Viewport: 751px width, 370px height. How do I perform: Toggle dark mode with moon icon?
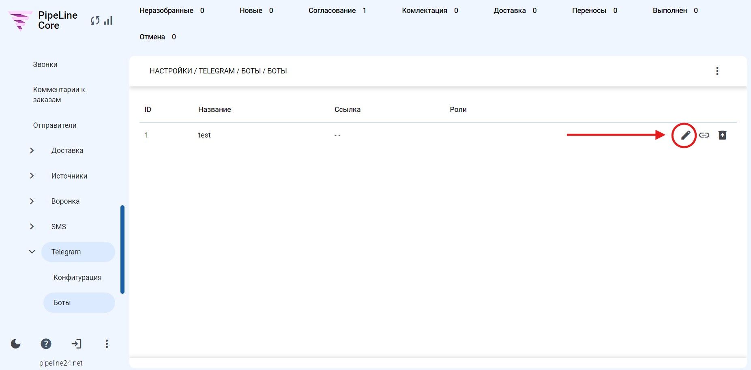pos(16,344)
